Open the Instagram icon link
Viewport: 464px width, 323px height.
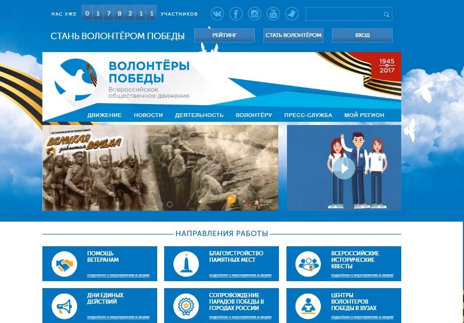[x=255, y=14]
